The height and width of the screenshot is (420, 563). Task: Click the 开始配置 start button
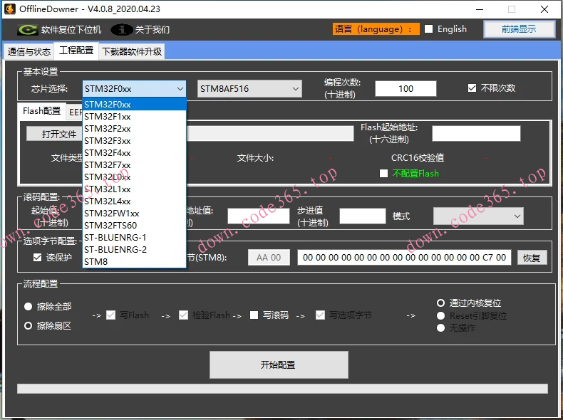pos(279,364)
